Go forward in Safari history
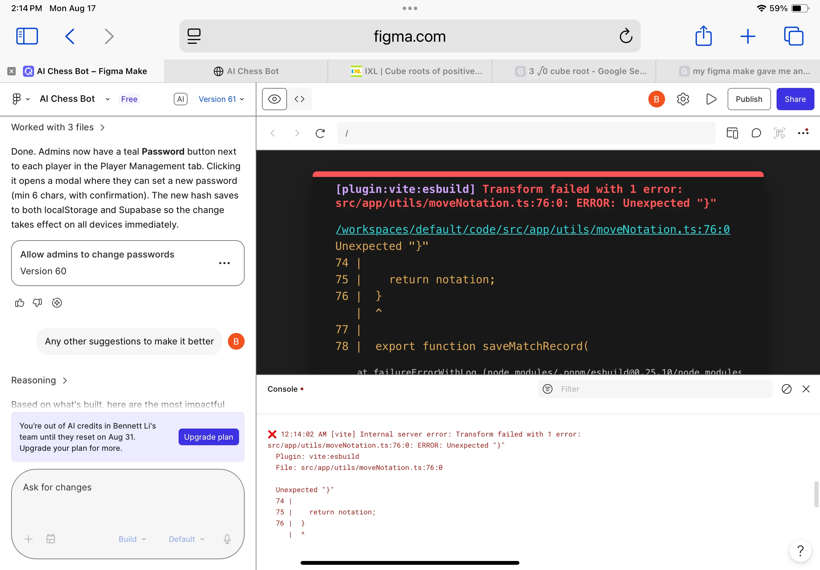 point(109,36)
